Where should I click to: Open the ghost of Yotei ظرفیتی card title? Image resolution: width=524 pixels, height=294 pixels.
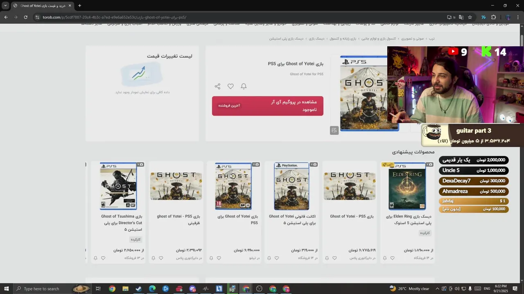tap(178, 220)
